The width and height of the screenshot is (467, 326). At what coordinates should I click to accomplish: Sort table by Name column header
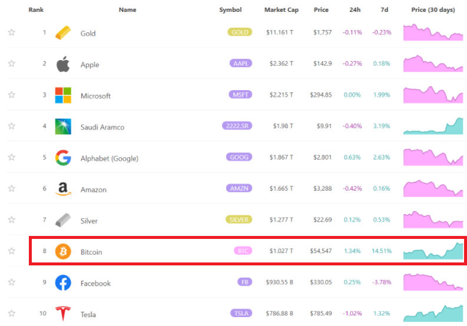tap(127, 10)
